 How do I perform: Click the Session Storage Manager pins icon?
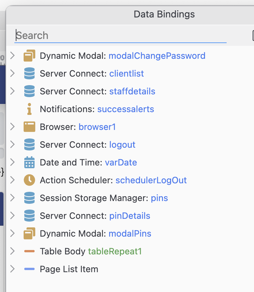[x=29, y=198]
